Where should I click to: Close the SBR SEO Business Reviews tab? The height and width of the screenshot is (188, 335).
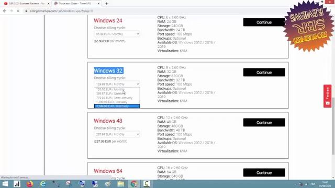coord(49,4)
